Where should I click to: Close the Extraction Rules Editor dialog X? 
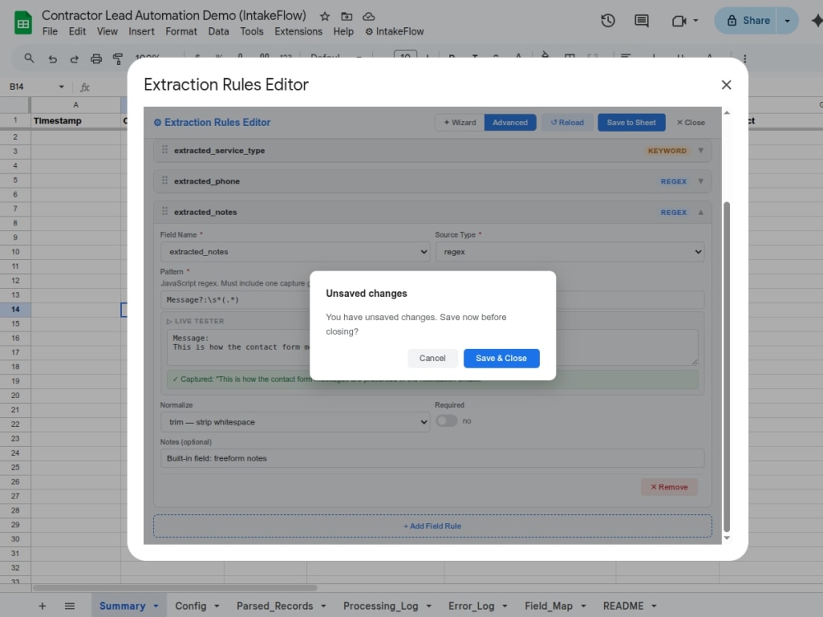coord(726,85)
